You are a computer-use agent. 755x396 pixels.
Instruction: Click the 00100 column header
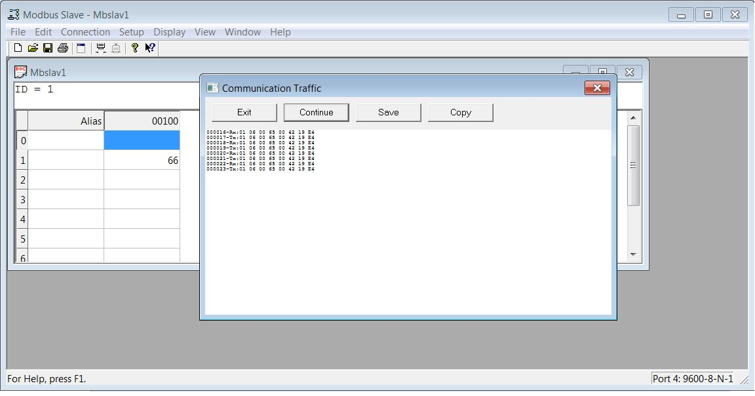(142, 121)
